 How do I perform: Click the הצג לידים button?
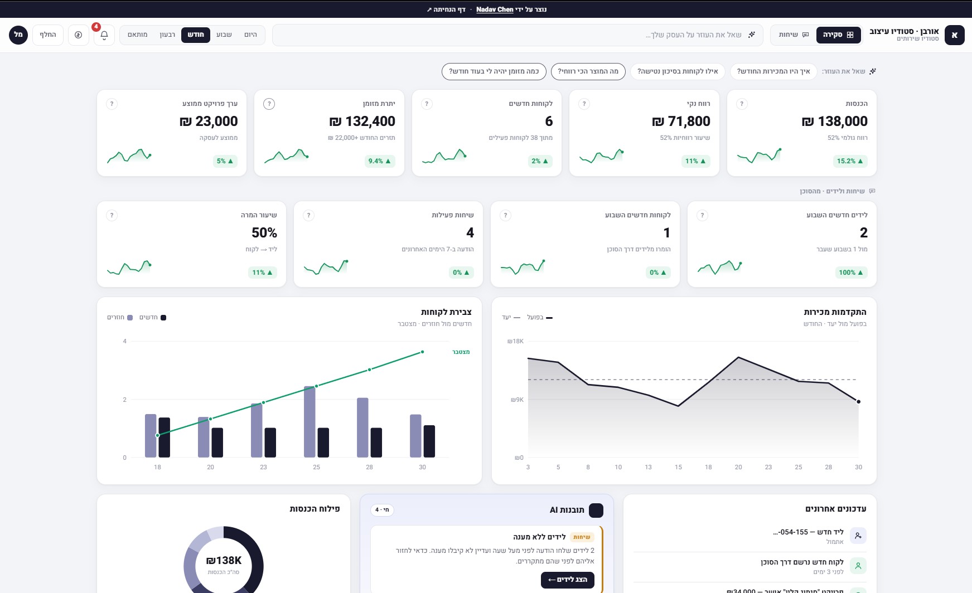point(568,580)
